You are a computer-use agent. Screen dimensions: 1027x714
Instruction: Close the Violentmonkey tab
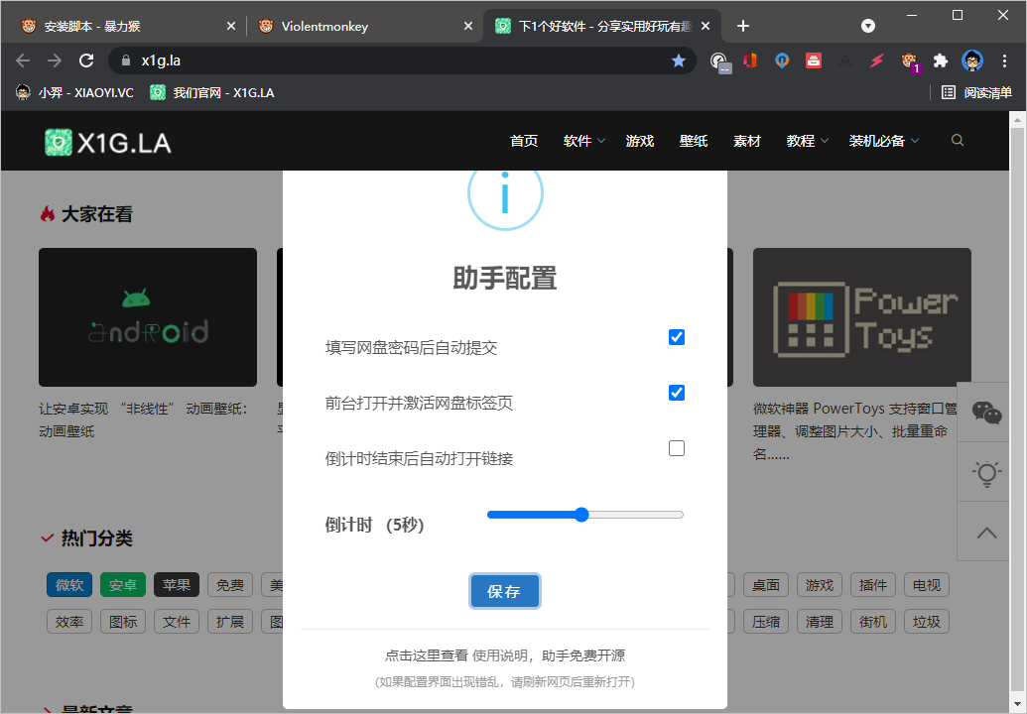tap(467, 26)
